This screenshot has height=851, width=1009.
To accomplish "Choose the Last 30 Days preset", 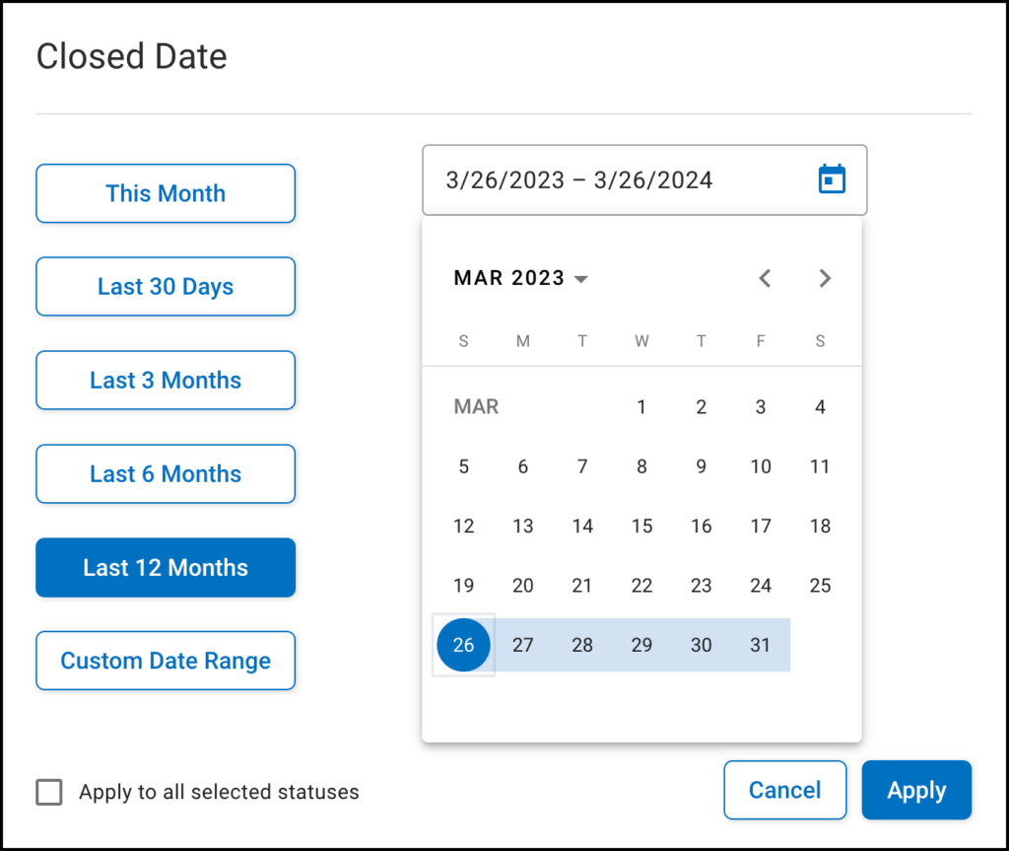I will click(x=166, y=287).
